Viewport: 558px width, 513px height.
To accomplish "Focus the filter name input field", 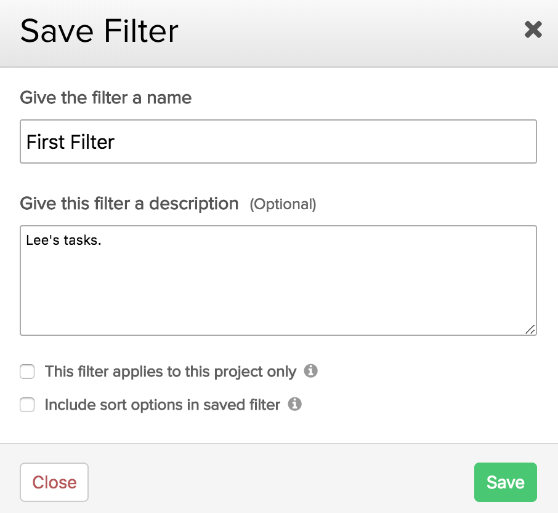I will pyautogui.click(x=278, y=141).
